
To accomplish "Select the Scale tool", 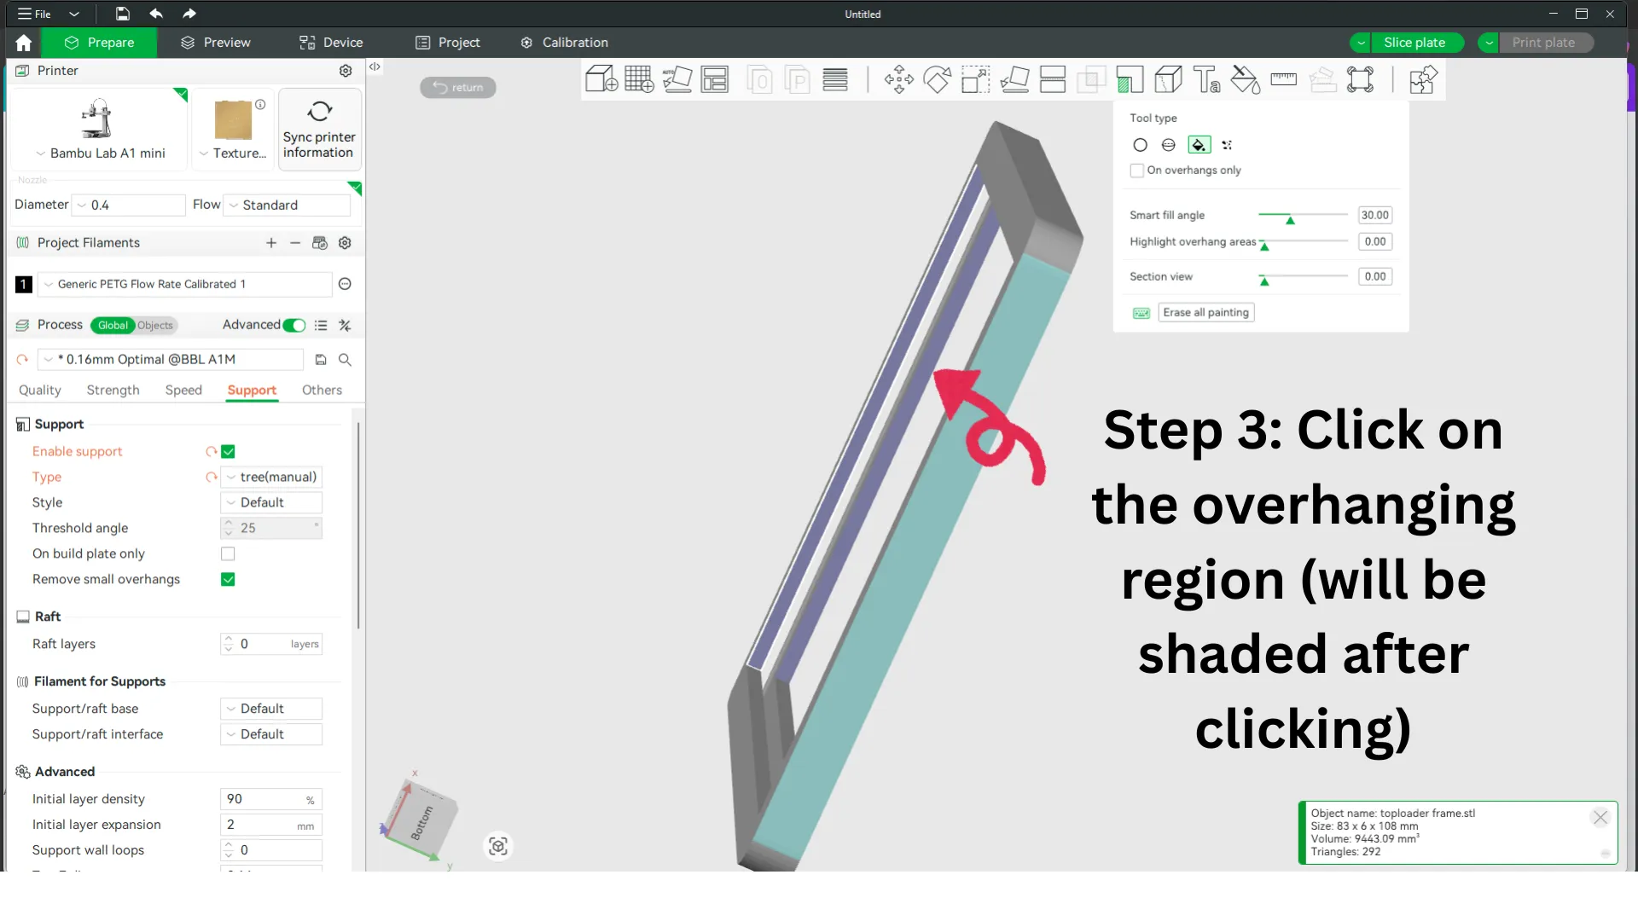I will 976,79.
